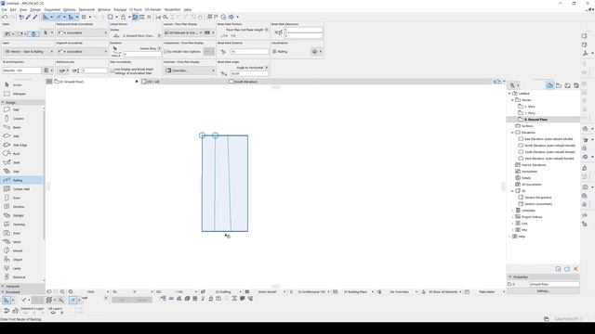Open the Help menu
Screen dimensions: 595x334
click(188, 9)
